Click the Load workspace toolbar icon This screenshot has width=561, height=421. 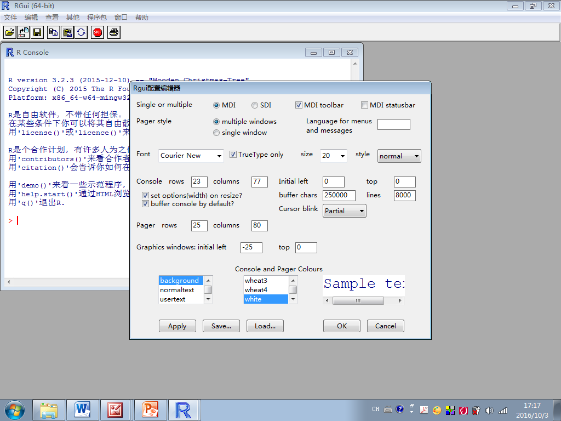(24, 32)
